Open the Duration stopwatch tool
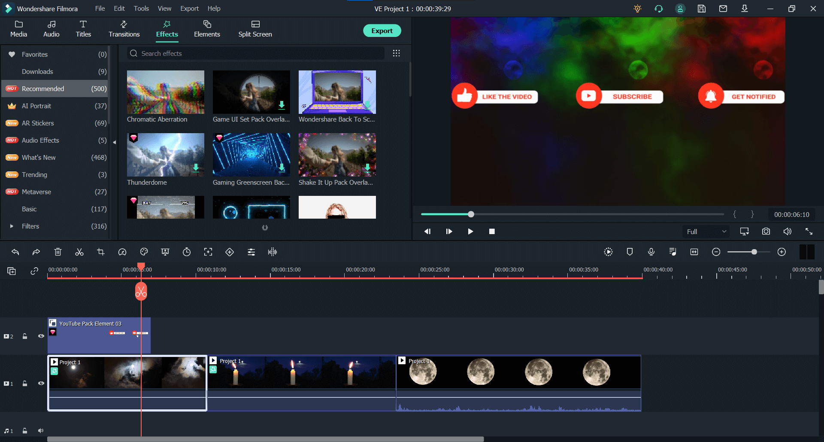Screen dimensions: 824x442 point(187,252)
